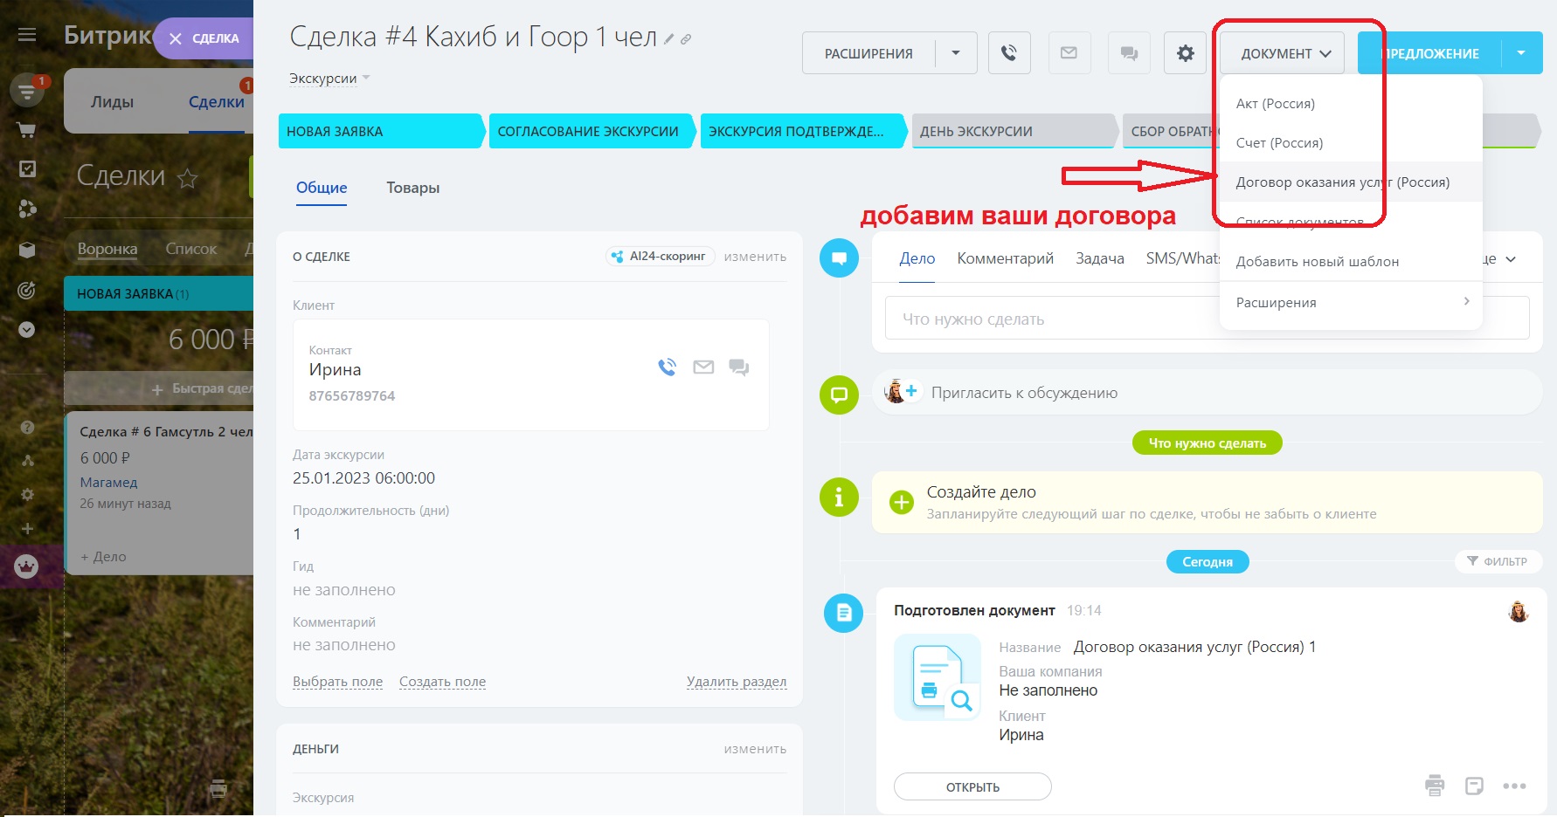
Task: Select Договор оказания услуг (Россия) menu item
Action: click(1342, 182)
